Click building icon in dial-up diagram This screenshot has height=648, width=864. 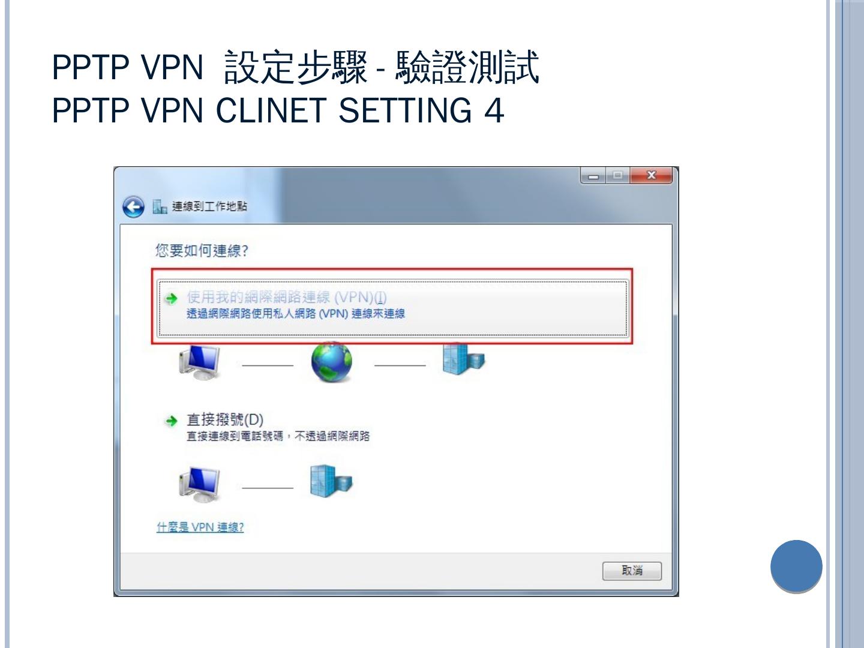331,481
